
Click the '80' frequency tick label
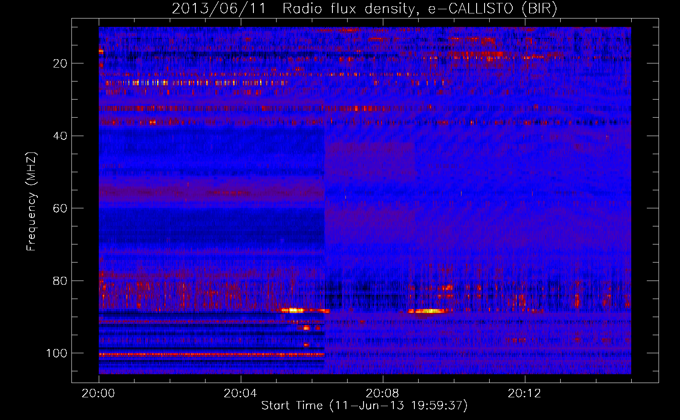point(60,281)
